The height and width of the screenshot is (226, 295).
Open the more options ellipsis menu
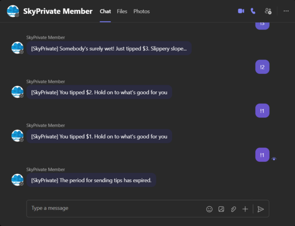coord(286,11)
